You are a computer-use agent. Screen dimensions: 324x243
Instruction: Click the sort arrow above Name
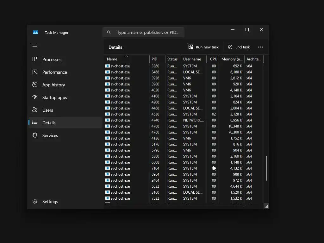pos(127,56)
